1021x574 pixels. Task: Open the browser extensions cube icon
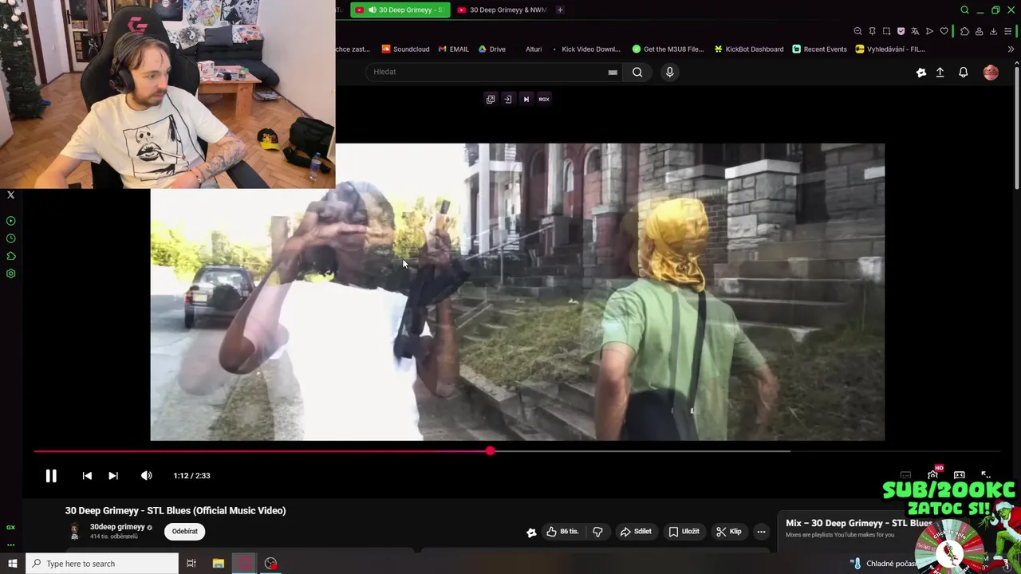click(x=964, y=31)
